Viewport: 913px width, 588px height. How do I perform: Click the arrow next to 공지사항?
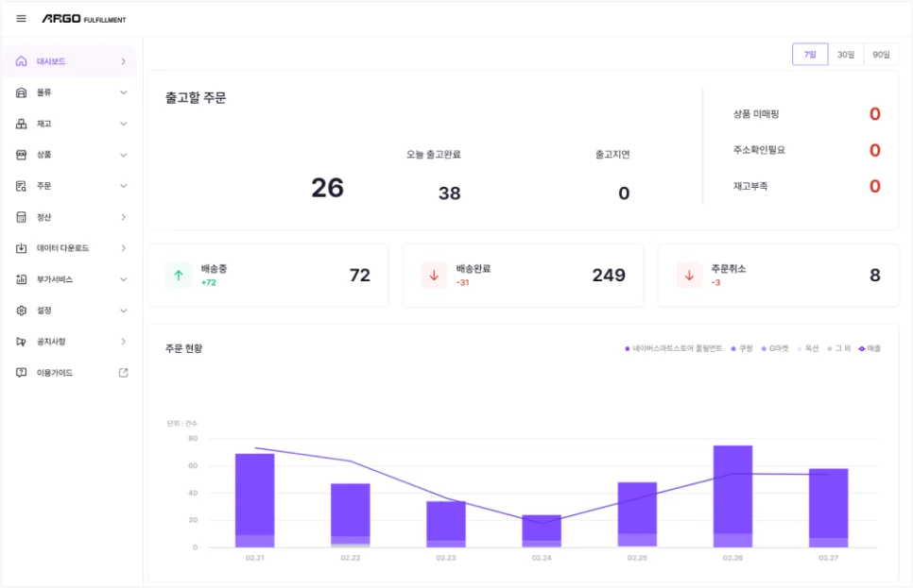pos(124,342)
